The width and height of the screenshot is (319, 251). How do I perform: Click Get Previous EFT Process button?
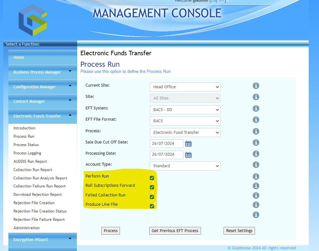click(175, 231)
